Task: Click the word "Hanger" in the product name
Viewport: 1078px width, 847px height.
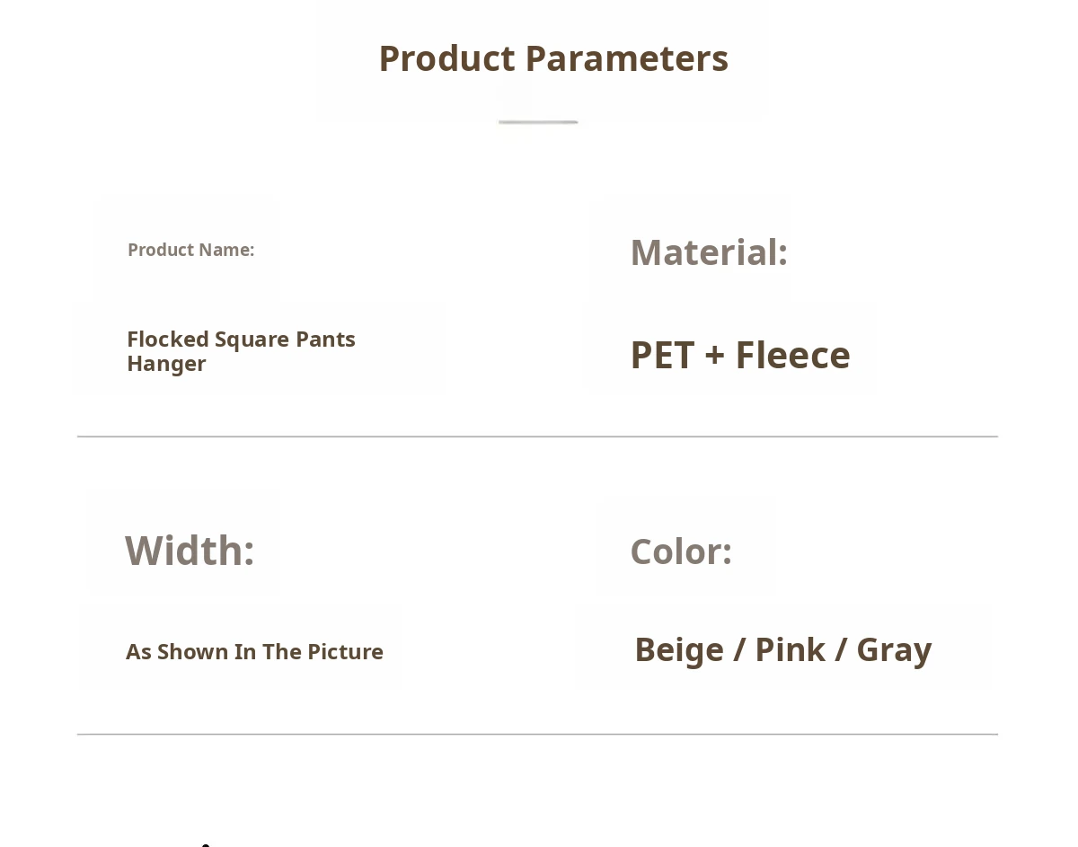Action: click(x=166, y=364)
